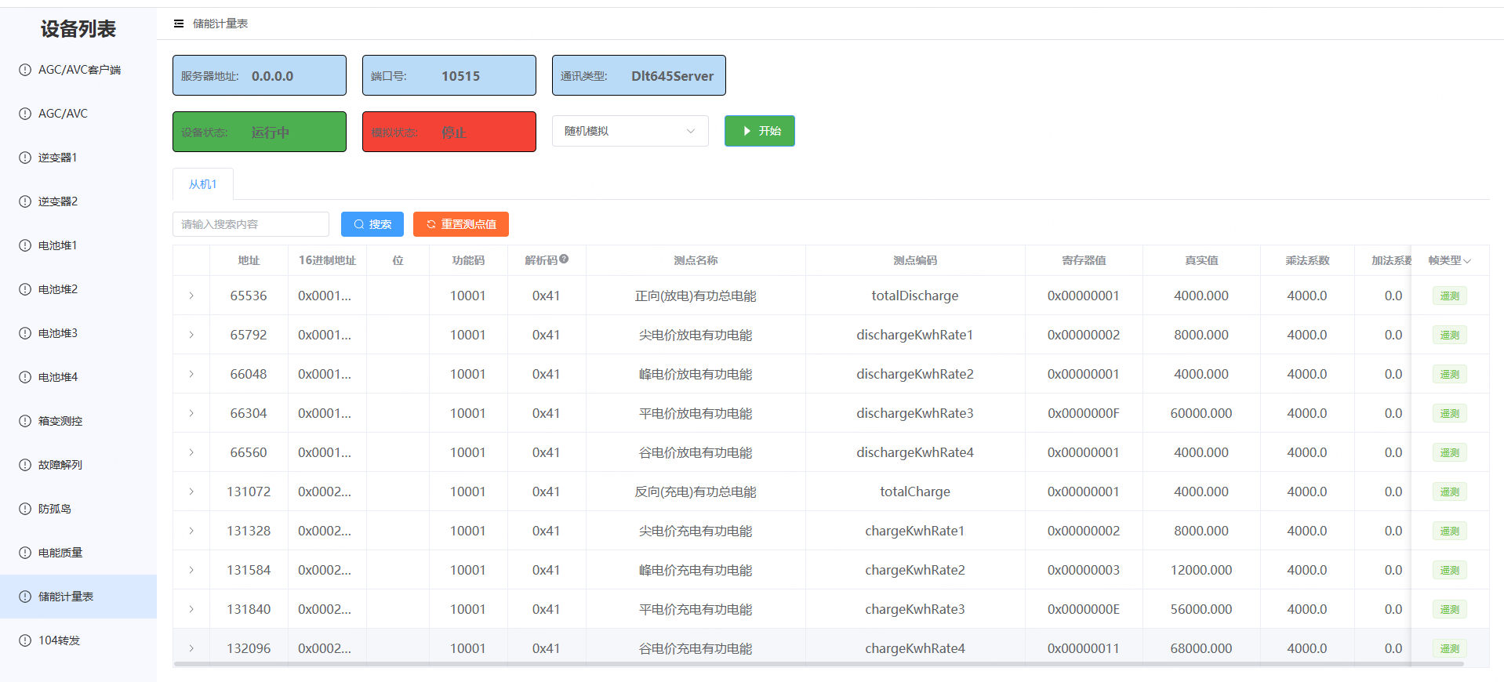
Task: Click the icon beside 箱变测控
Action: pos(25,421)
